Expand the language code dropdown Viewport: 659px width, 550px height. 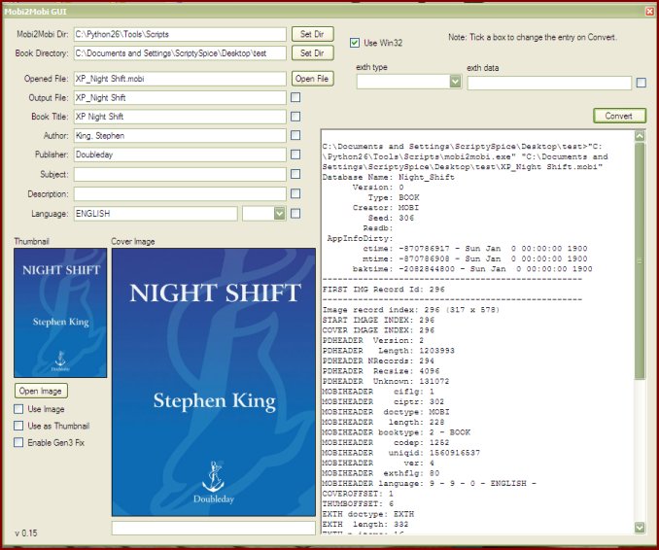tap(279, 214)
